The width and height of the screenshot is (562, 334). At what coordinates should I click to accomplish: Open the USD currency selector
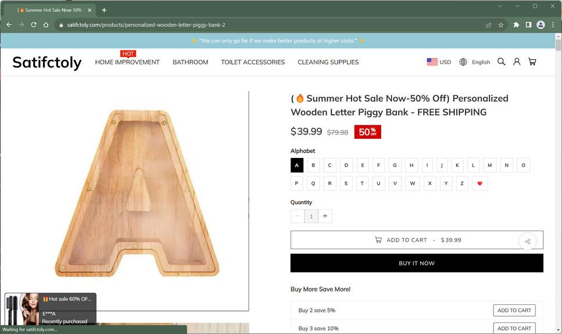tap(439, 62)
